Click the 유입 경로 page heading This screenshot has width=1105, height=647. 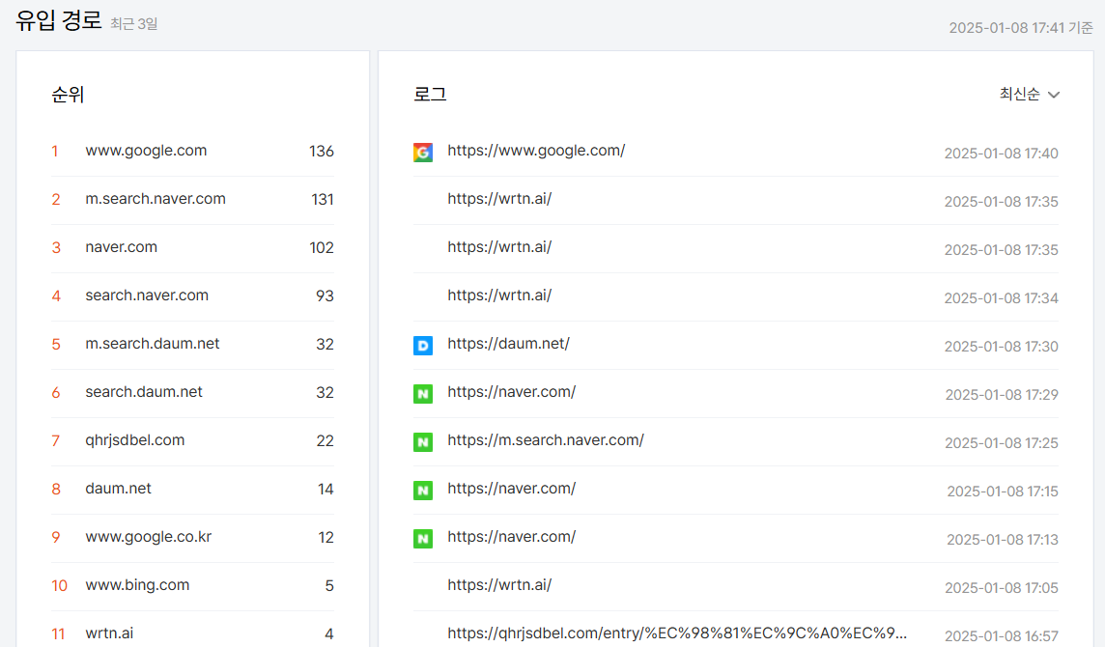pos(59,19)
